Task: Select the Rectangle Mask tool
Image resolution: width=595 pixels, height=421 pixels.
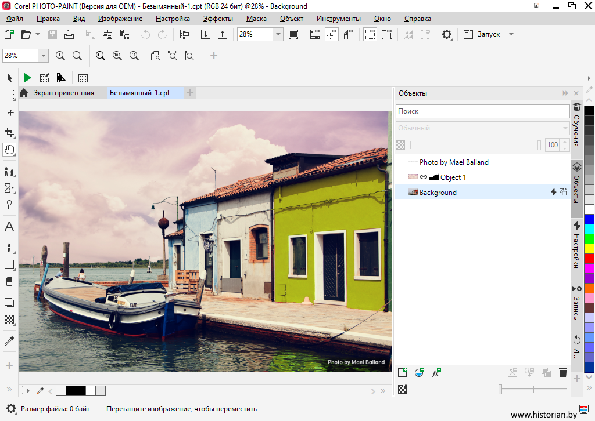Action: 9,95
